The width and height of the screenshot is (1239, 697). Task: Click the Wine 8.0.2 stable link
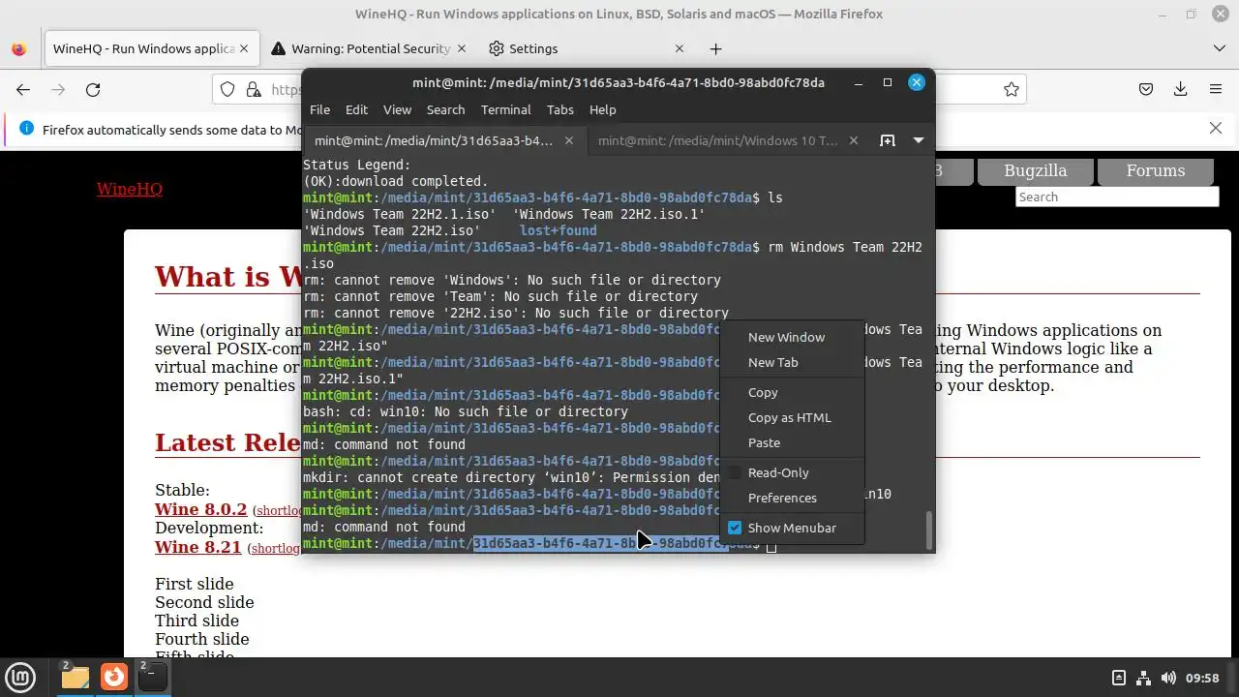pyautogui.click(x=200, y=509)
